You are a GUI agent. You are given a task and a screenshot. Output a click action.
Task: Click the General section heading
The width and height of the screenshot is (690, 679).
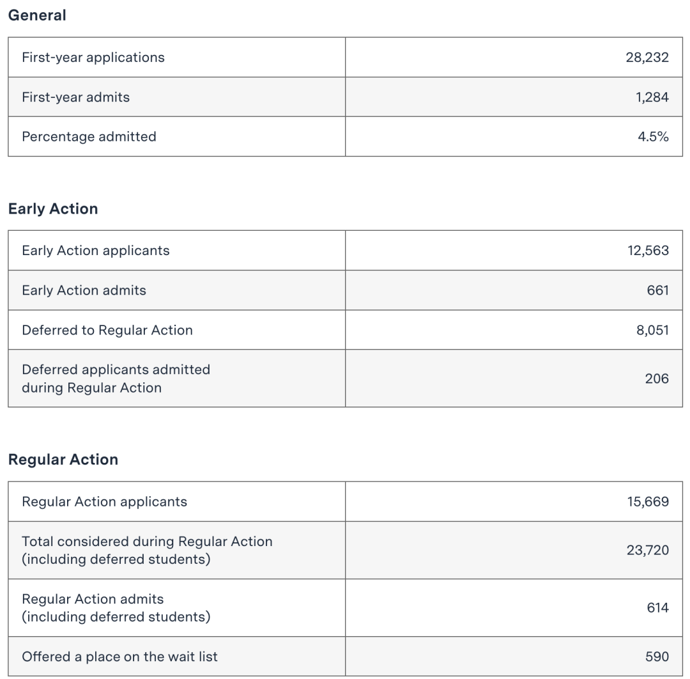pos(37,16)
